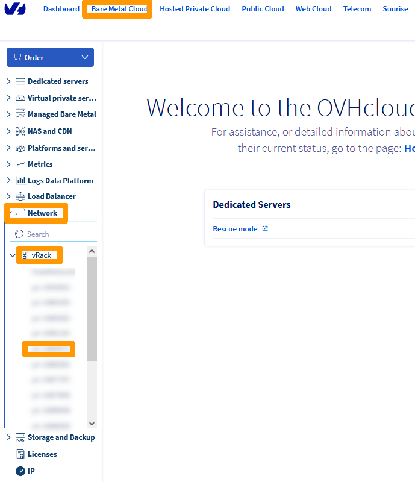Click the Dedicated servers icon

coord(20,81)
